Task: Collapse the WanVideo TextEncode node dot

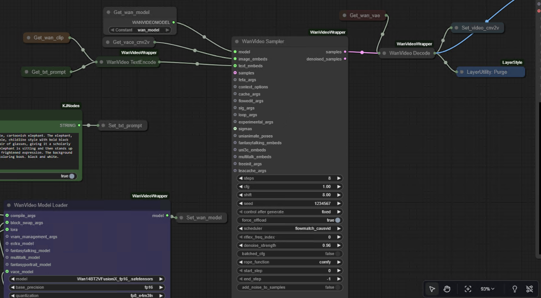Action: tap(101, 62)
